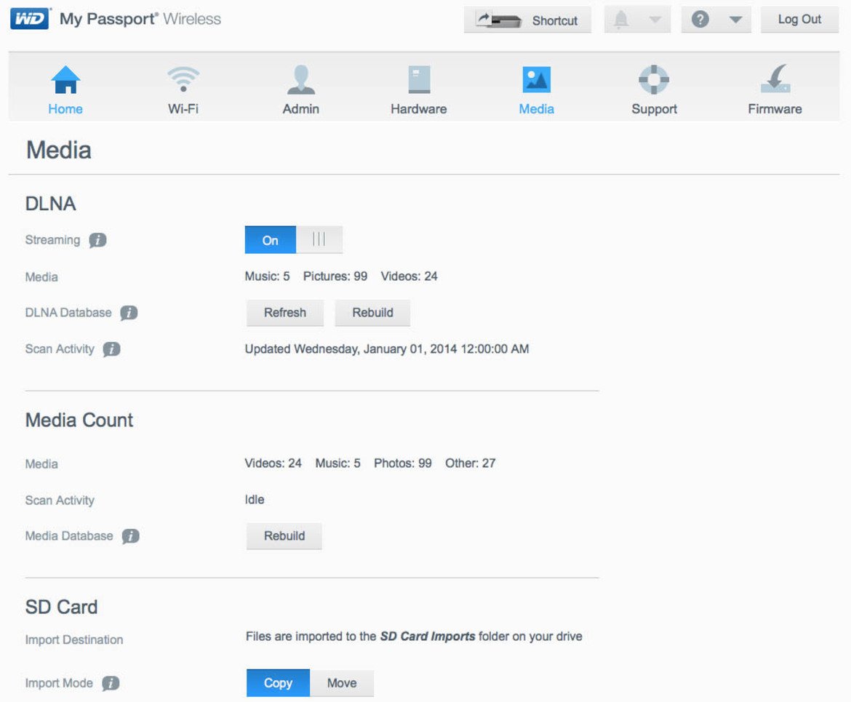Click the Shortcut button label
The image size is (851, 702).
coord(555,20)
